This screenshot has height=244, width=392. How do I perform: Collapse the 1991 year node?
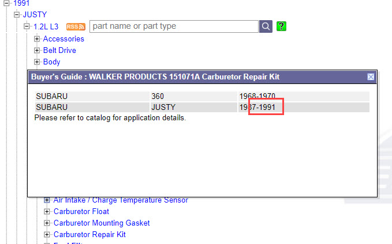tap(6, 3)
